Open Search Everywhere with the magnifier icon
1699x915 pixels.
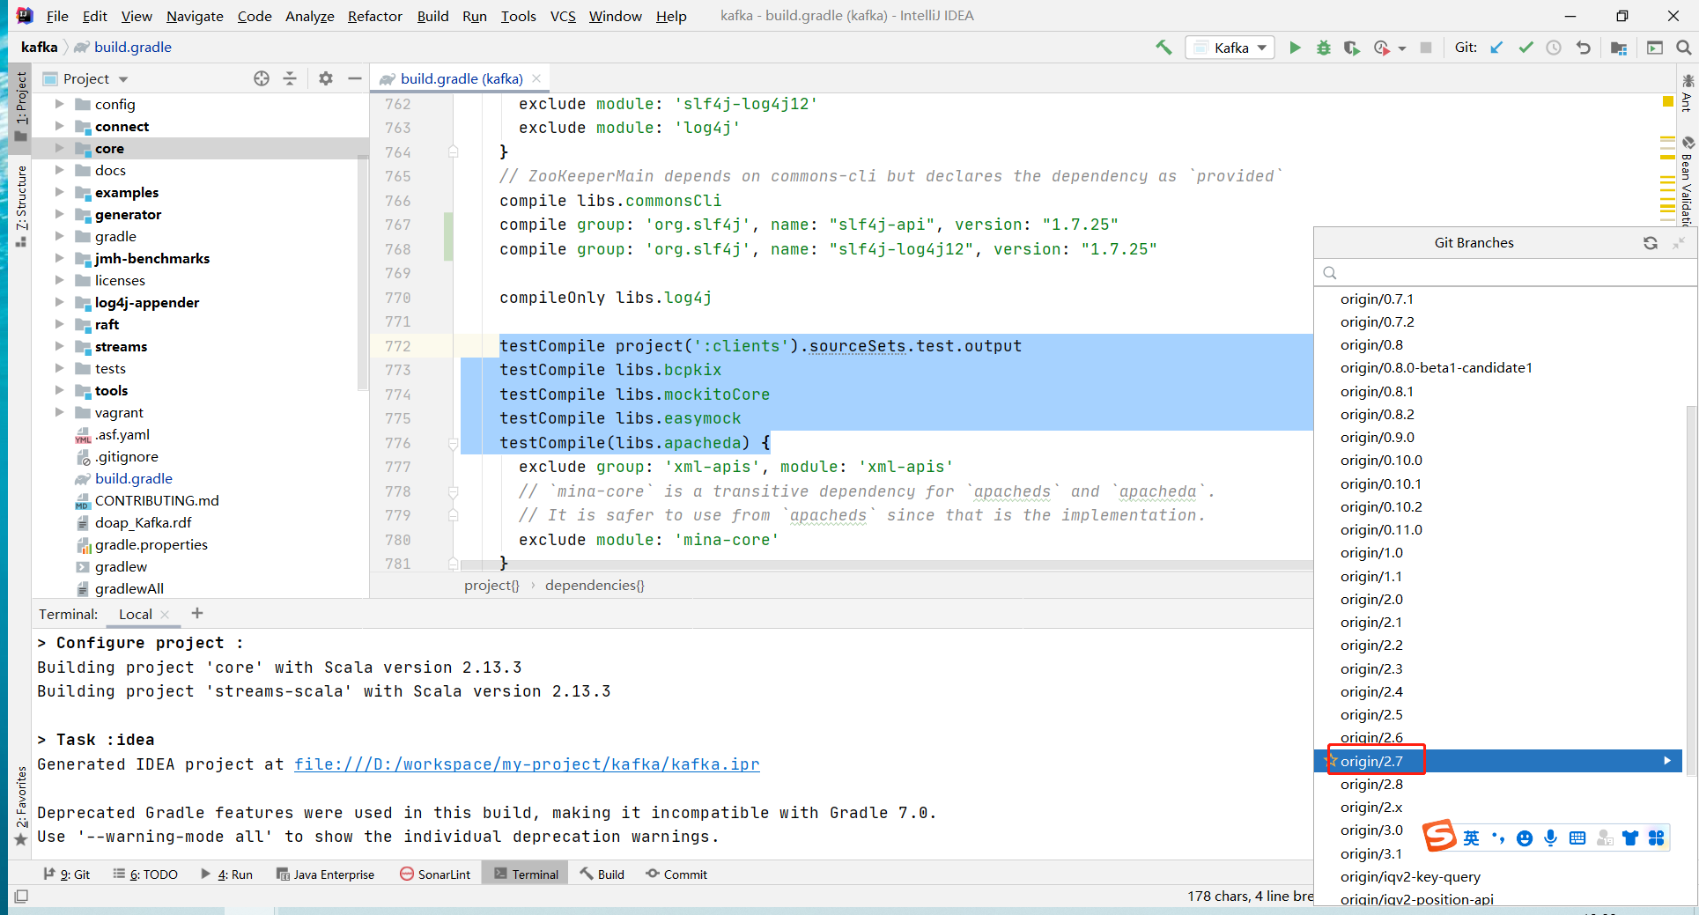pos(1684,48)
